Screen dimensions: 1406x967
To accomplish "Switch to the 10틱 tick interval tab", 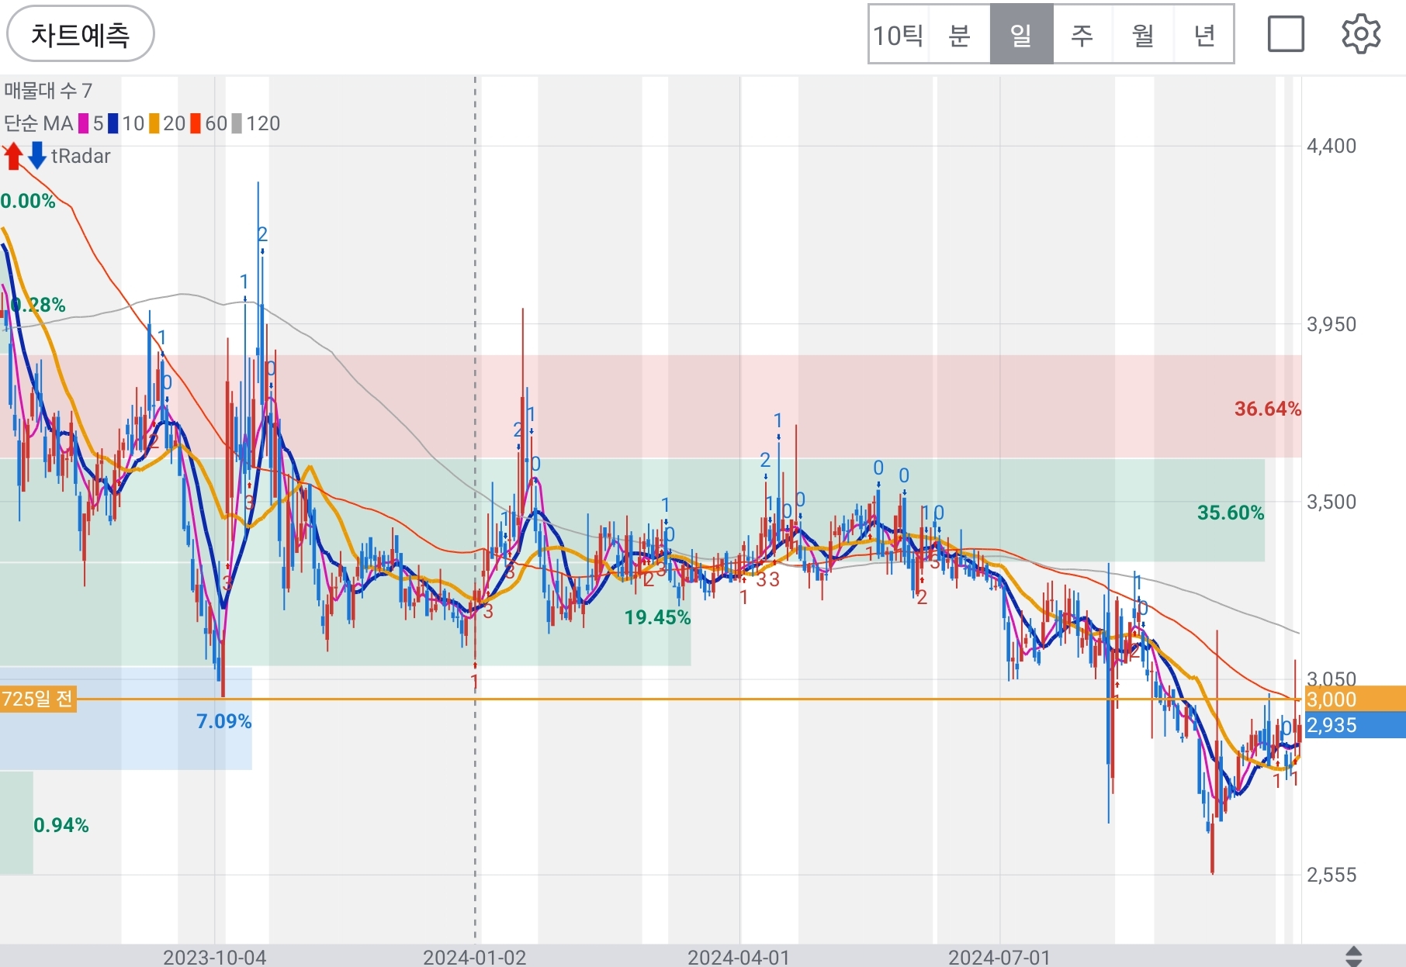I will 899,35.
